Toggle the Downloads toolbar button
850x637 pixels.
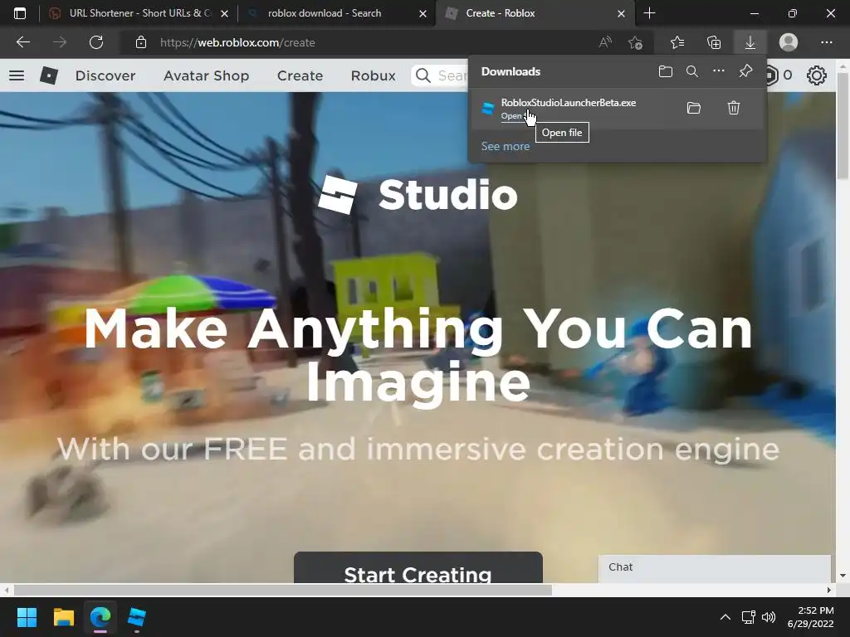pyautogui.click(x=750, y=42)
